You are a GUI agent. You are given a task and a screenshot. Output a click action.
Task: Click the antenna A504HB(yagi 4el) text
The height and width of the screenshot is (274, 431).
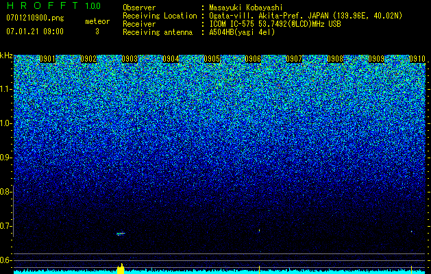242,32
